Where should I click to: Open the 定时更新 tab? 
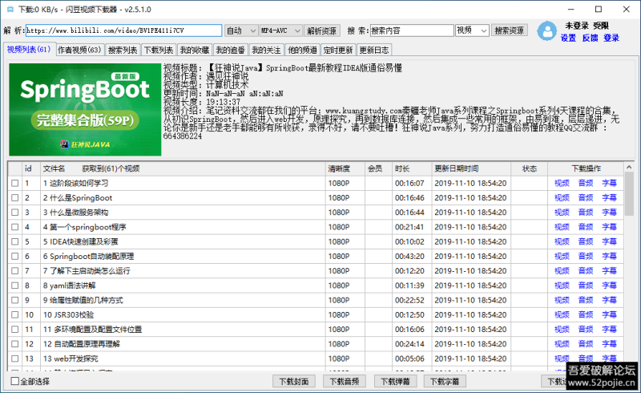tap(338, 50)
